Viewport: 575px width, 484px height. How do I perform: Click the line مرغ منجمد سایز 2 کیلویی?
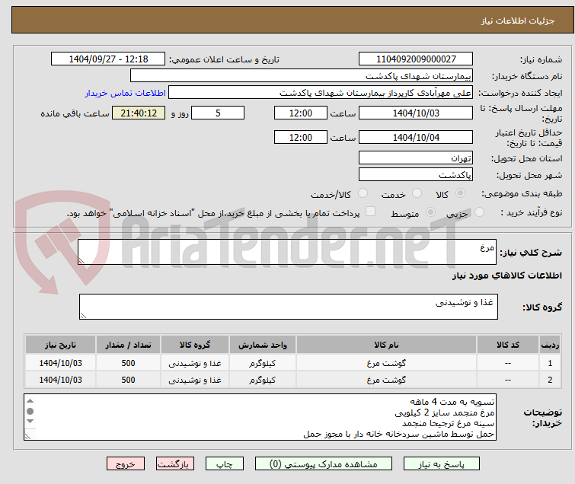click(x=445, y=412)
